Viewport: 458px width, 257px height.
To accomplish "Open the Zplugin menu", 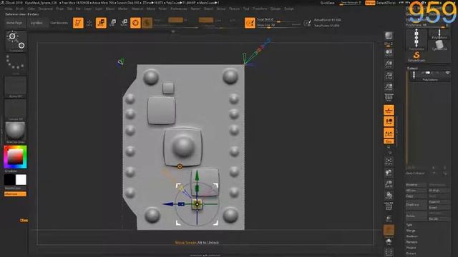I will 276,9.
